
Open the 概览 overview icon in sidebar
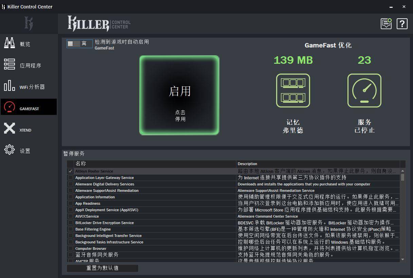9,43
